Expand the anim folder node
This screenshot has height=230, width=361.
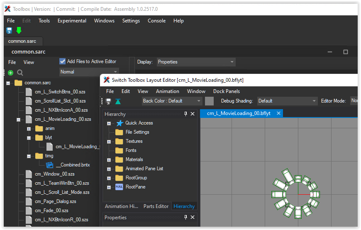[29, 129]
